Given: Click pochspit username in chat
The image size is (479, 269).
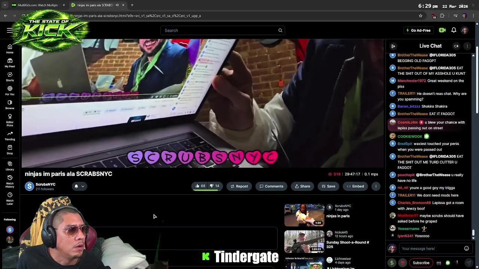Looking at the screenshot, I should (406, 175).
